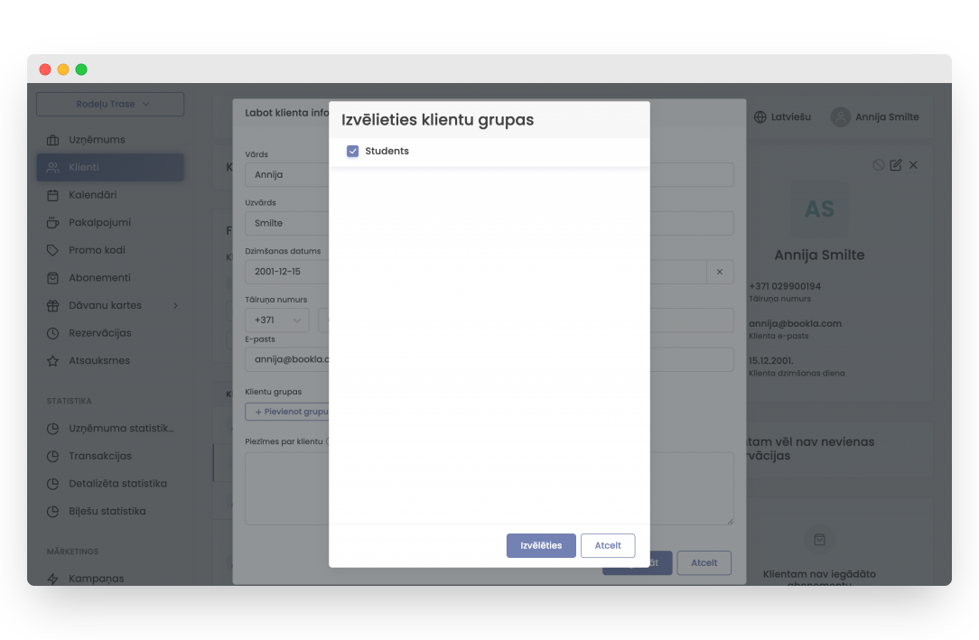The height and width of the screenshot is (640, 979).
Task: Click the Promo kodi tag icon
Action: point(52,250)
